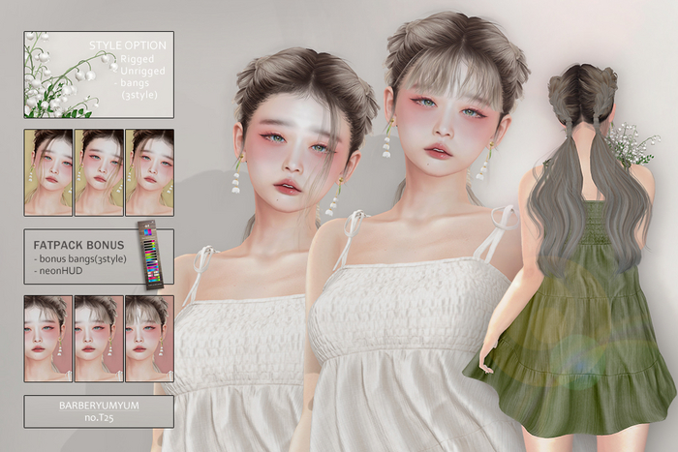Click the FATPACK BONUS heading
Screen dimensions: 678x452
click(x=78, y=245)
